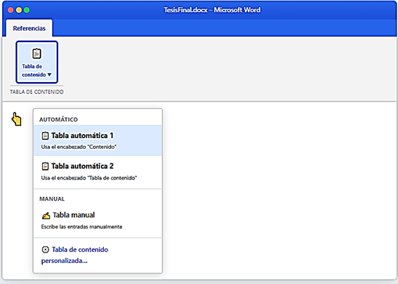Image resolution: width=398 pixels, height=284 pixels.
Task: Click the Tabla automática 2 document icon
Action: click(45, 166)
